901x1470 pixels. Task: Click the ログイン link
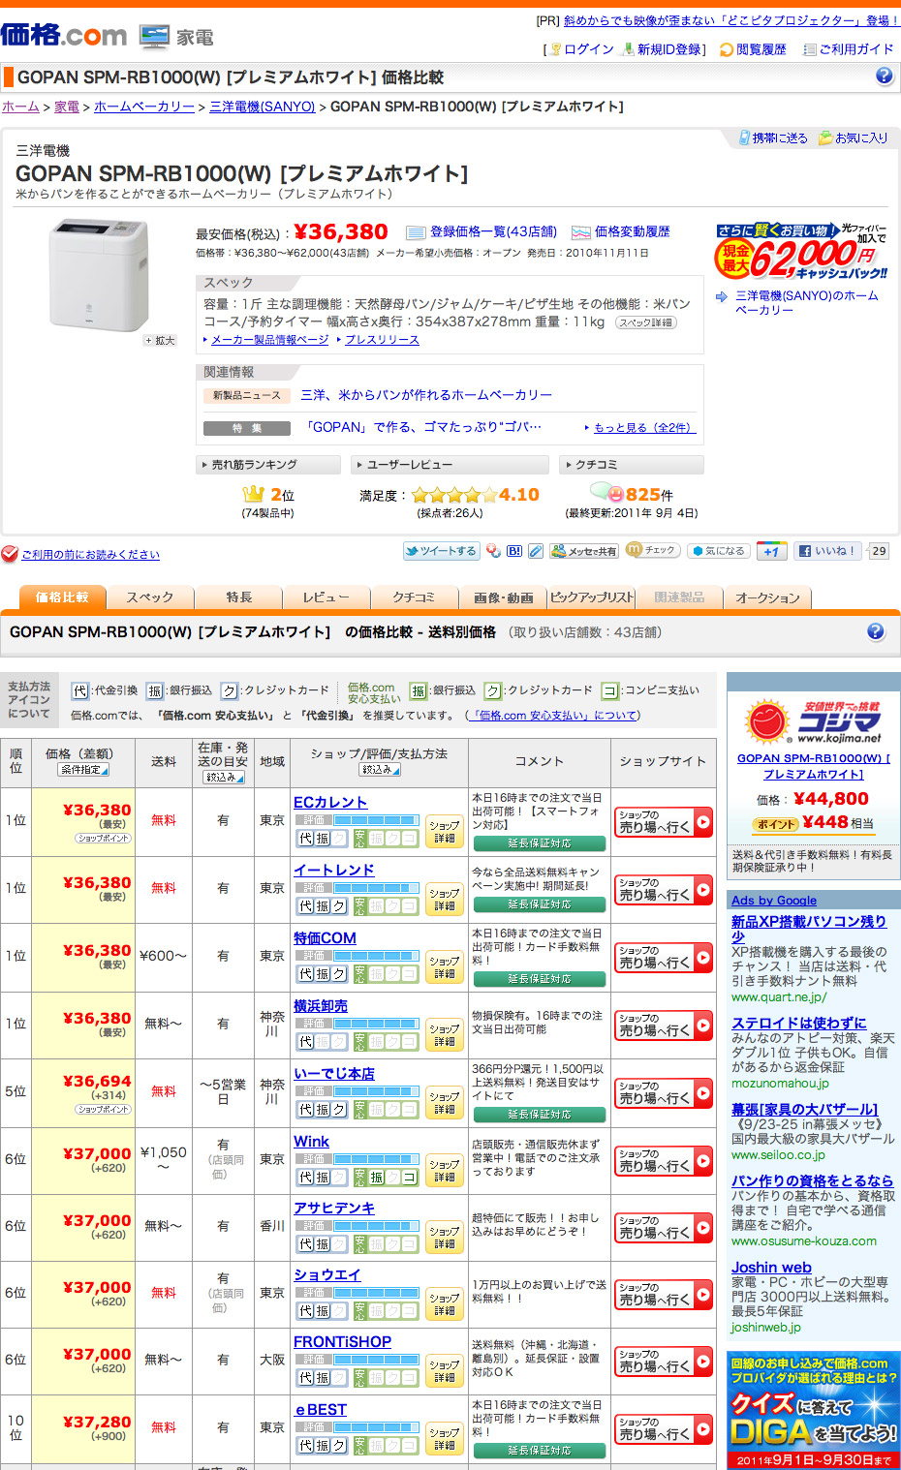pyautogui.click(x=588, y=49)
